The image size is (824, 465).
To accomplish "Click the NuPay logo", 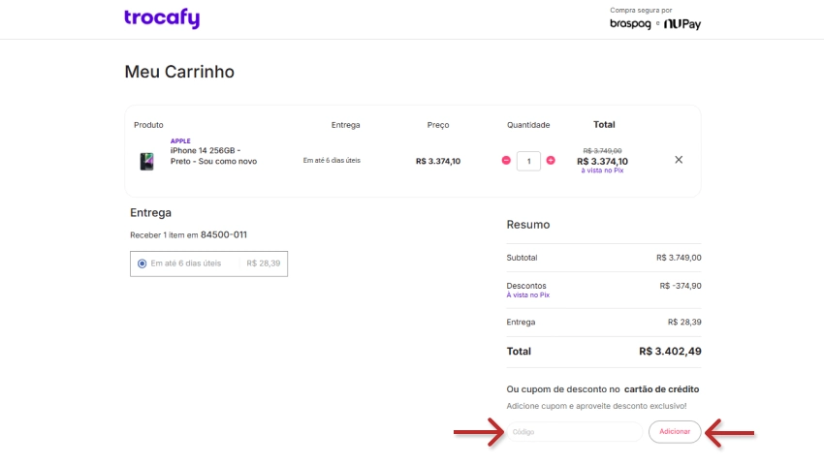I will pos(682,24).
